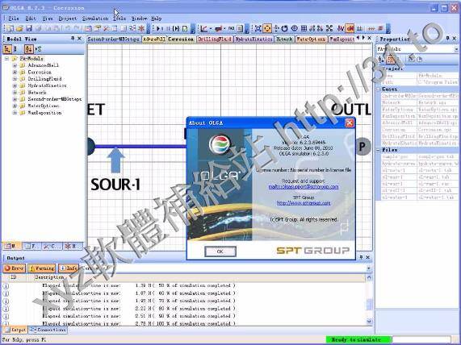Select the P pressure node on canvas

tap(363, 147)
